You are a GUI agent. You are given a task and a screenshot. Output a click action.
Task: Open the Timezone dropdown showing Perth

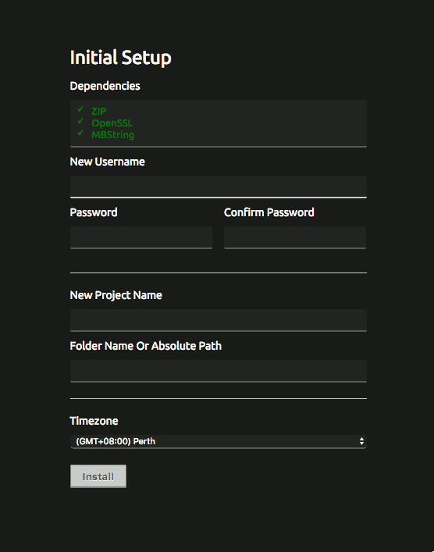coord(219,441)
